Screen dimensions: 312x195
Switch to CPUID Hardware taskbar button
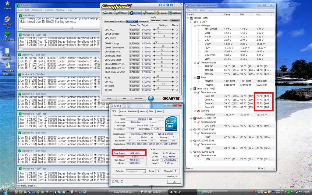(152, 192)
